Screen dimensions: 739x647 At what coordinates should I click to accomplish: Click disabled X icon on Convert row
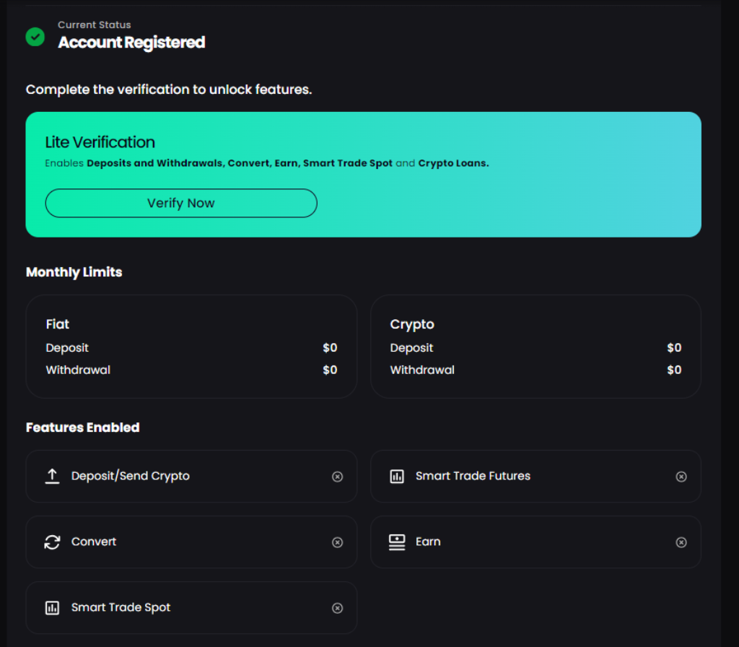click(337, 542)
